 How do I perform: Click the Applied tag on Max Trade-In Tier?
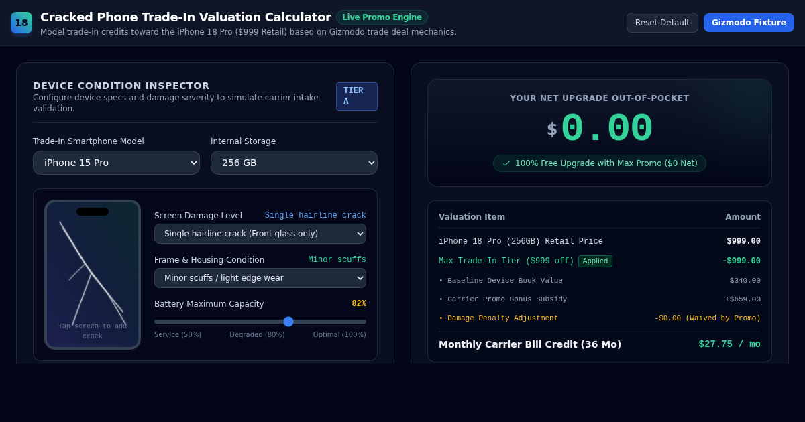[595, 261]
